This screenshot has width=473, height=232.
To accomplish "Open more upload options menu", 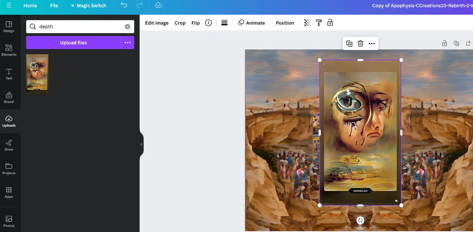I will (127, 43).
